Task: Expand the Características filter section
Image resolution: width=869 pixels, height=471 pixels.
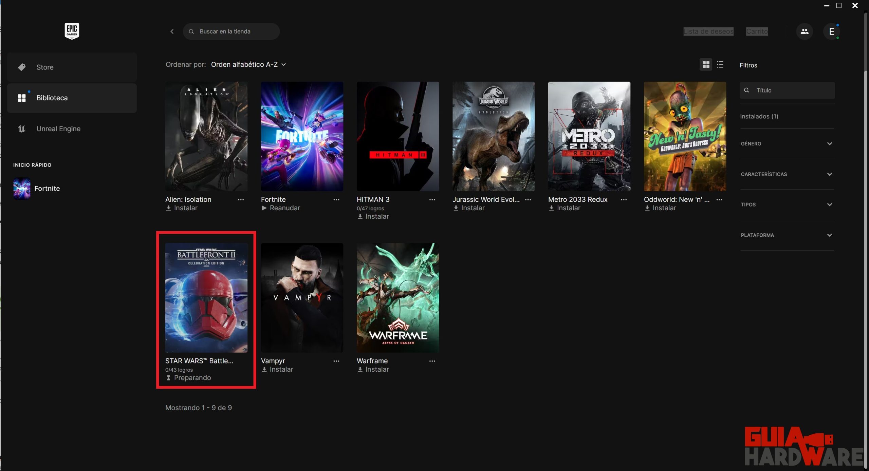Action: point(787,174)
